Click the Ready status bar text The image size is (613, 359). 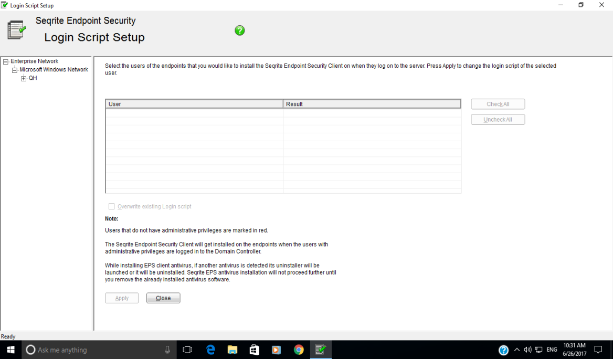[8, 337]
